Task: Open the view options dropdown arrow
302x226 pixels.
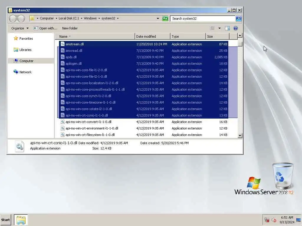Action: tap(219, 28)
